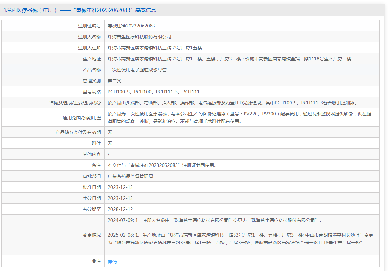Select the 附件 label
The image size is (388, 271).
click(x=96, y=143)
